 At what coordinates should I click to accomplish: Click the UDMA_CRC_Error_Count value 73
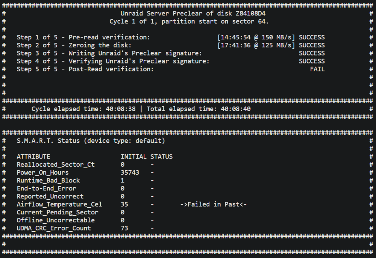pos(124,228)
